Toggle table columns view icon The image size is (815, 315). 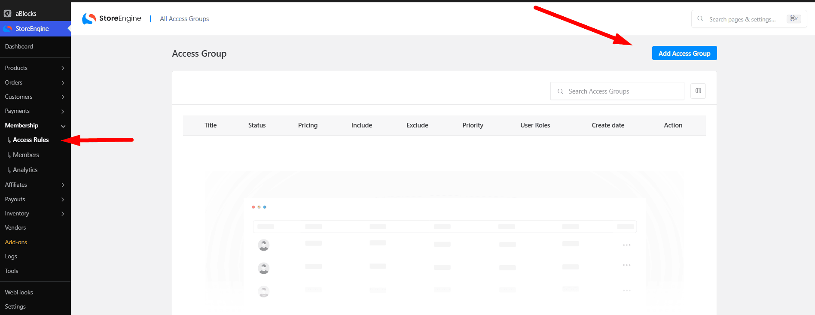coord(698,91)
